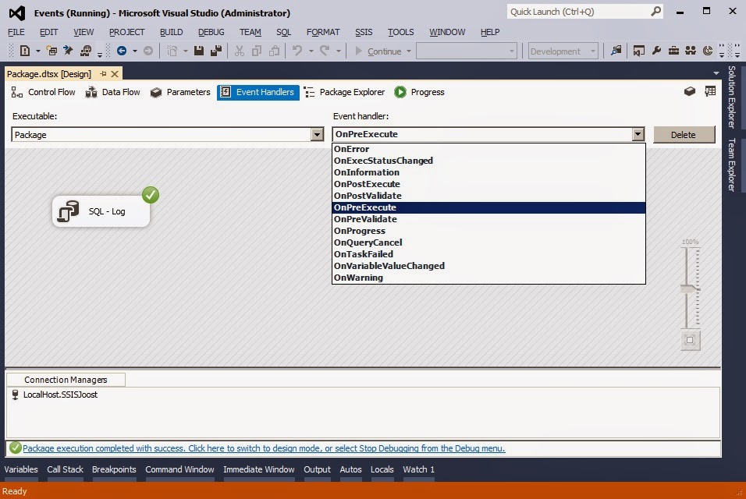Open the Package Explorer tab

344,92
